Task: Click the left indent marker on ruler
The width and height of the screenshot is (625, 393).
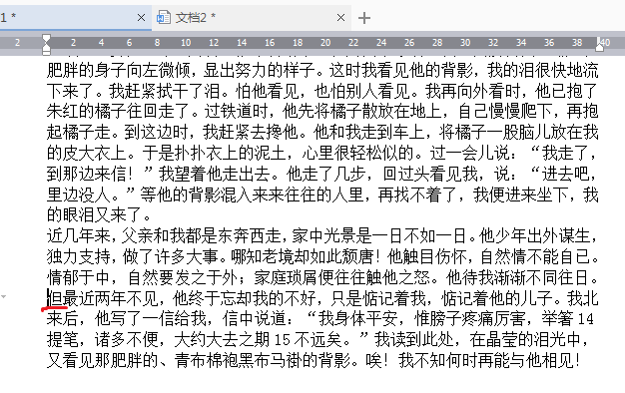Action: (46, 49)
